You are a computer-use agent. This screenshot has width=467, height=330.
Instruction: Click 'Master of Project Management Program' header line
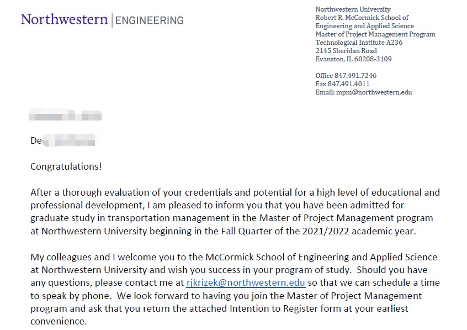pyautogui.click(x=375, y=34)
